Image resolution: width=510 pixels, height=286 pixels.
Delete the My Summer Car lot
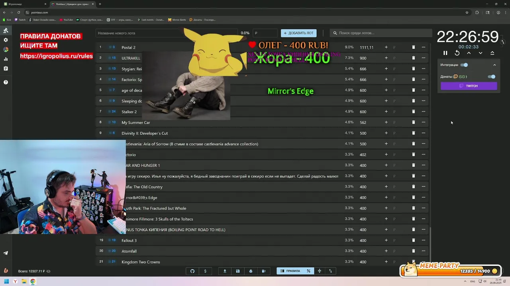tap(413, 122)
